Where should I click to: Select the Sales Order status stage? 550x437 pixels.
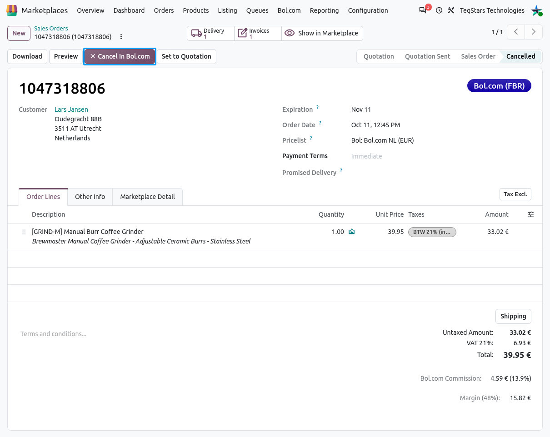[x=478, y=56]
